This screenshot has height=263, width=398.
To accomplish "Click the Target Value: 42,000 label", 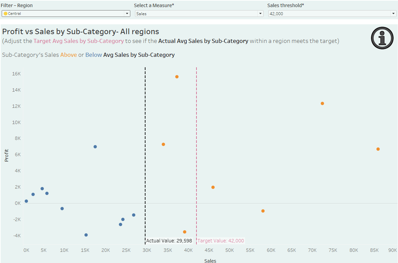I will 220,241.
